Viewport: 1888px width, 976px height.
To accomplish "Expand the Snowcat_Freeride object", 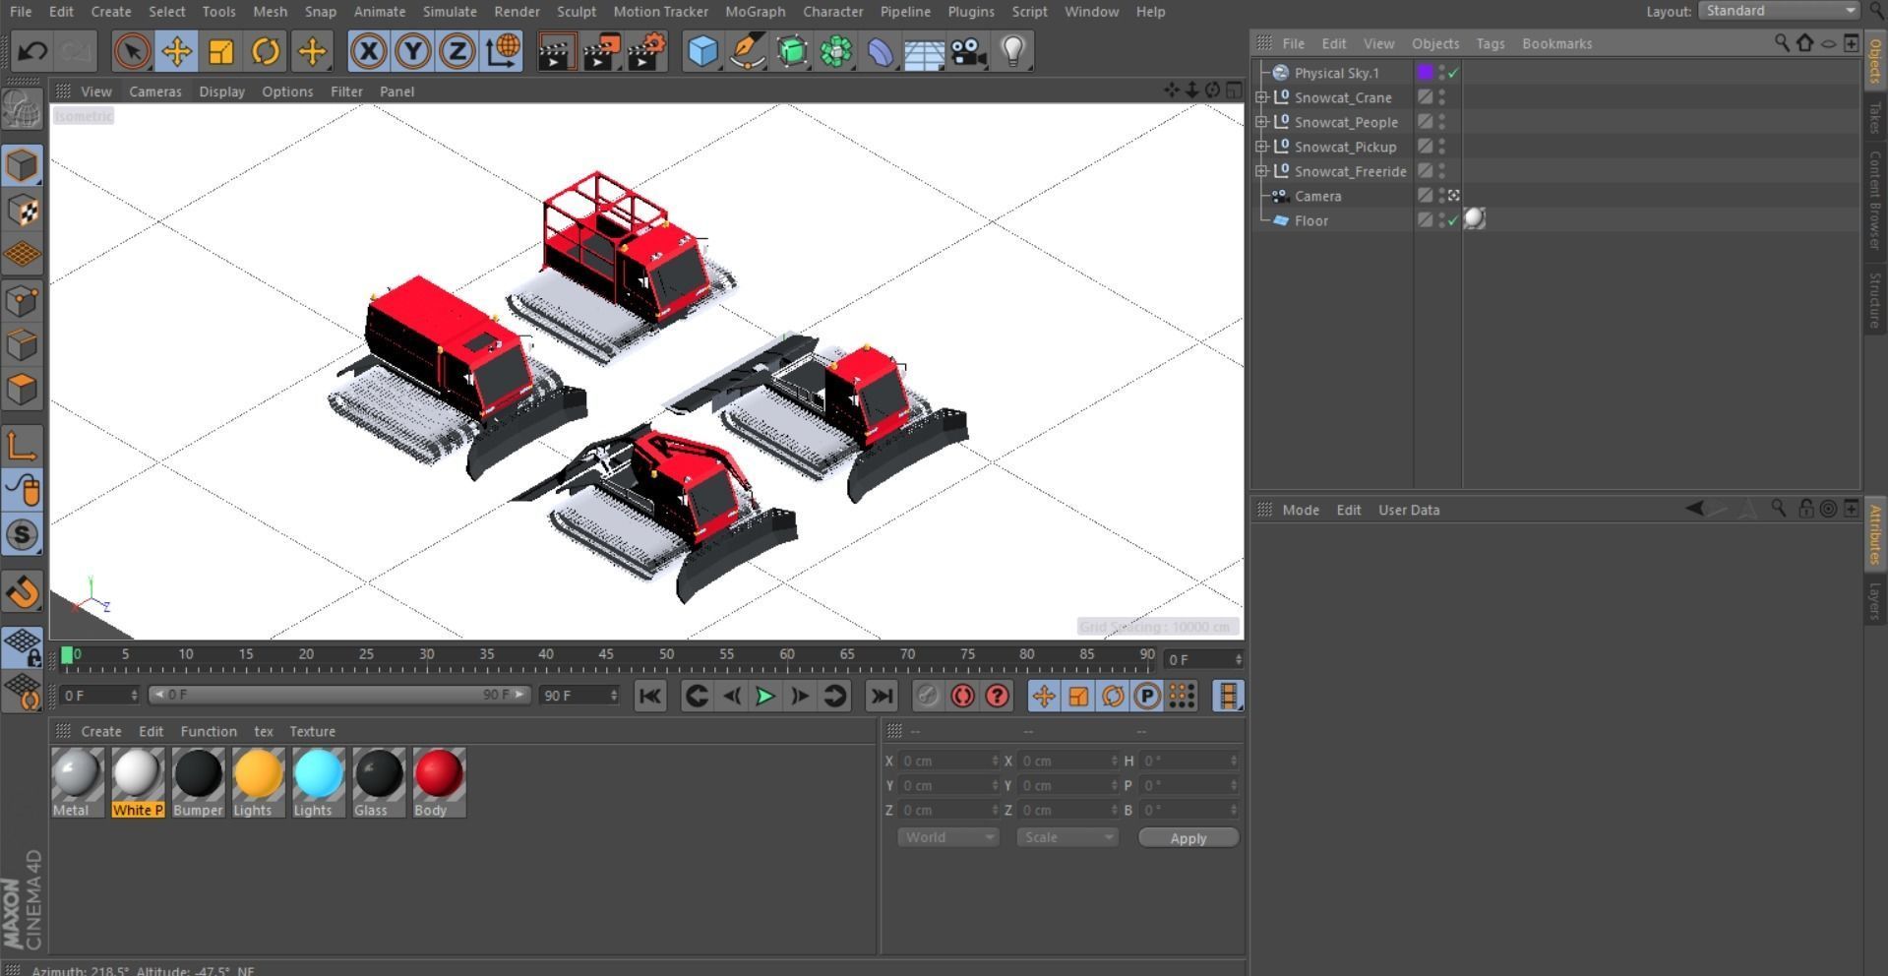I will pyautogui.click(x=1261, y=171).
